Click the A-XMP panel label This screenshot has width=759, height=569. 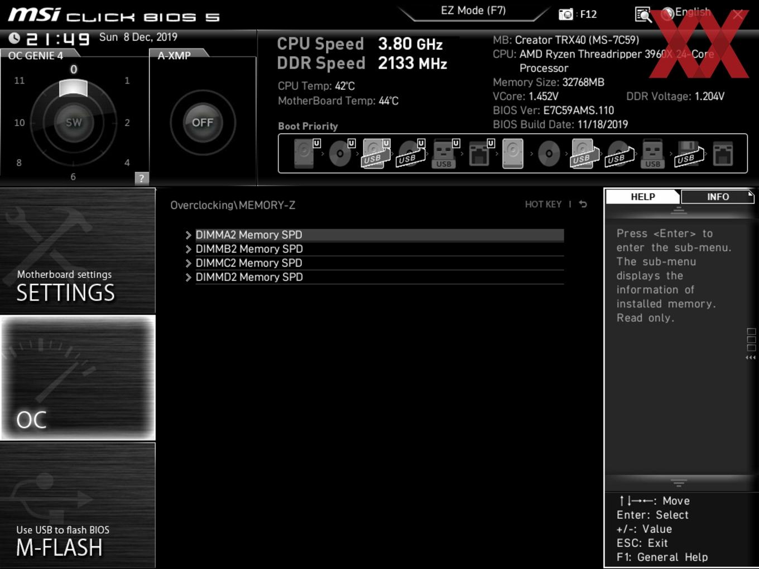coord(174,55)
